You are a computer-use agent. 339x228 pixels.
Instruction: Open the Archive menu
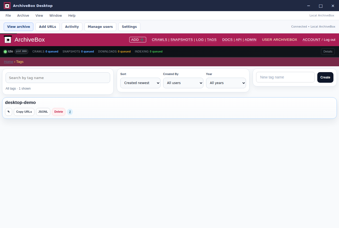point(23,16)
